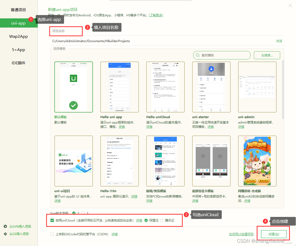The height and width of the screenshot is (246, 296).
Task: Open 详情 link for Hello uni-app
Action: pos(121,127)
